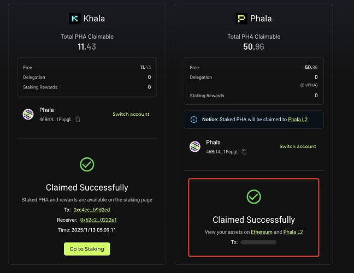Open the Phala L2 link in Notice
Viewport: 354px width, 273px height.
tap(298, 119)
